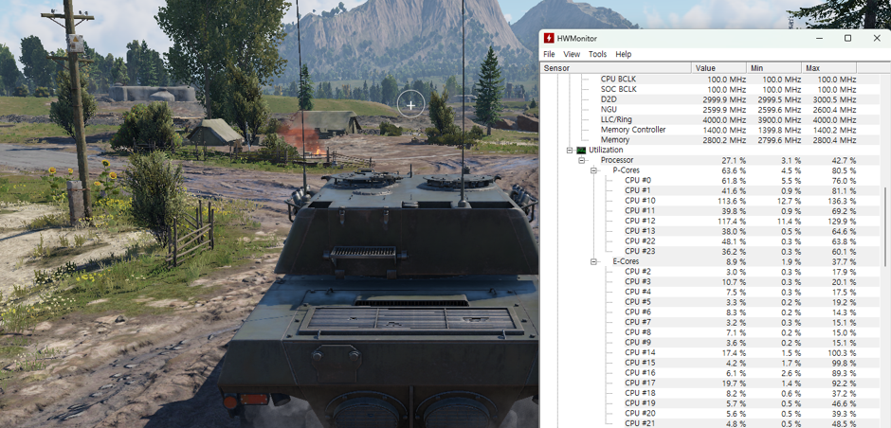Minimize the HWMonitor window
The height and width of the screenshot is (428, 891).
tap(819, 38)
